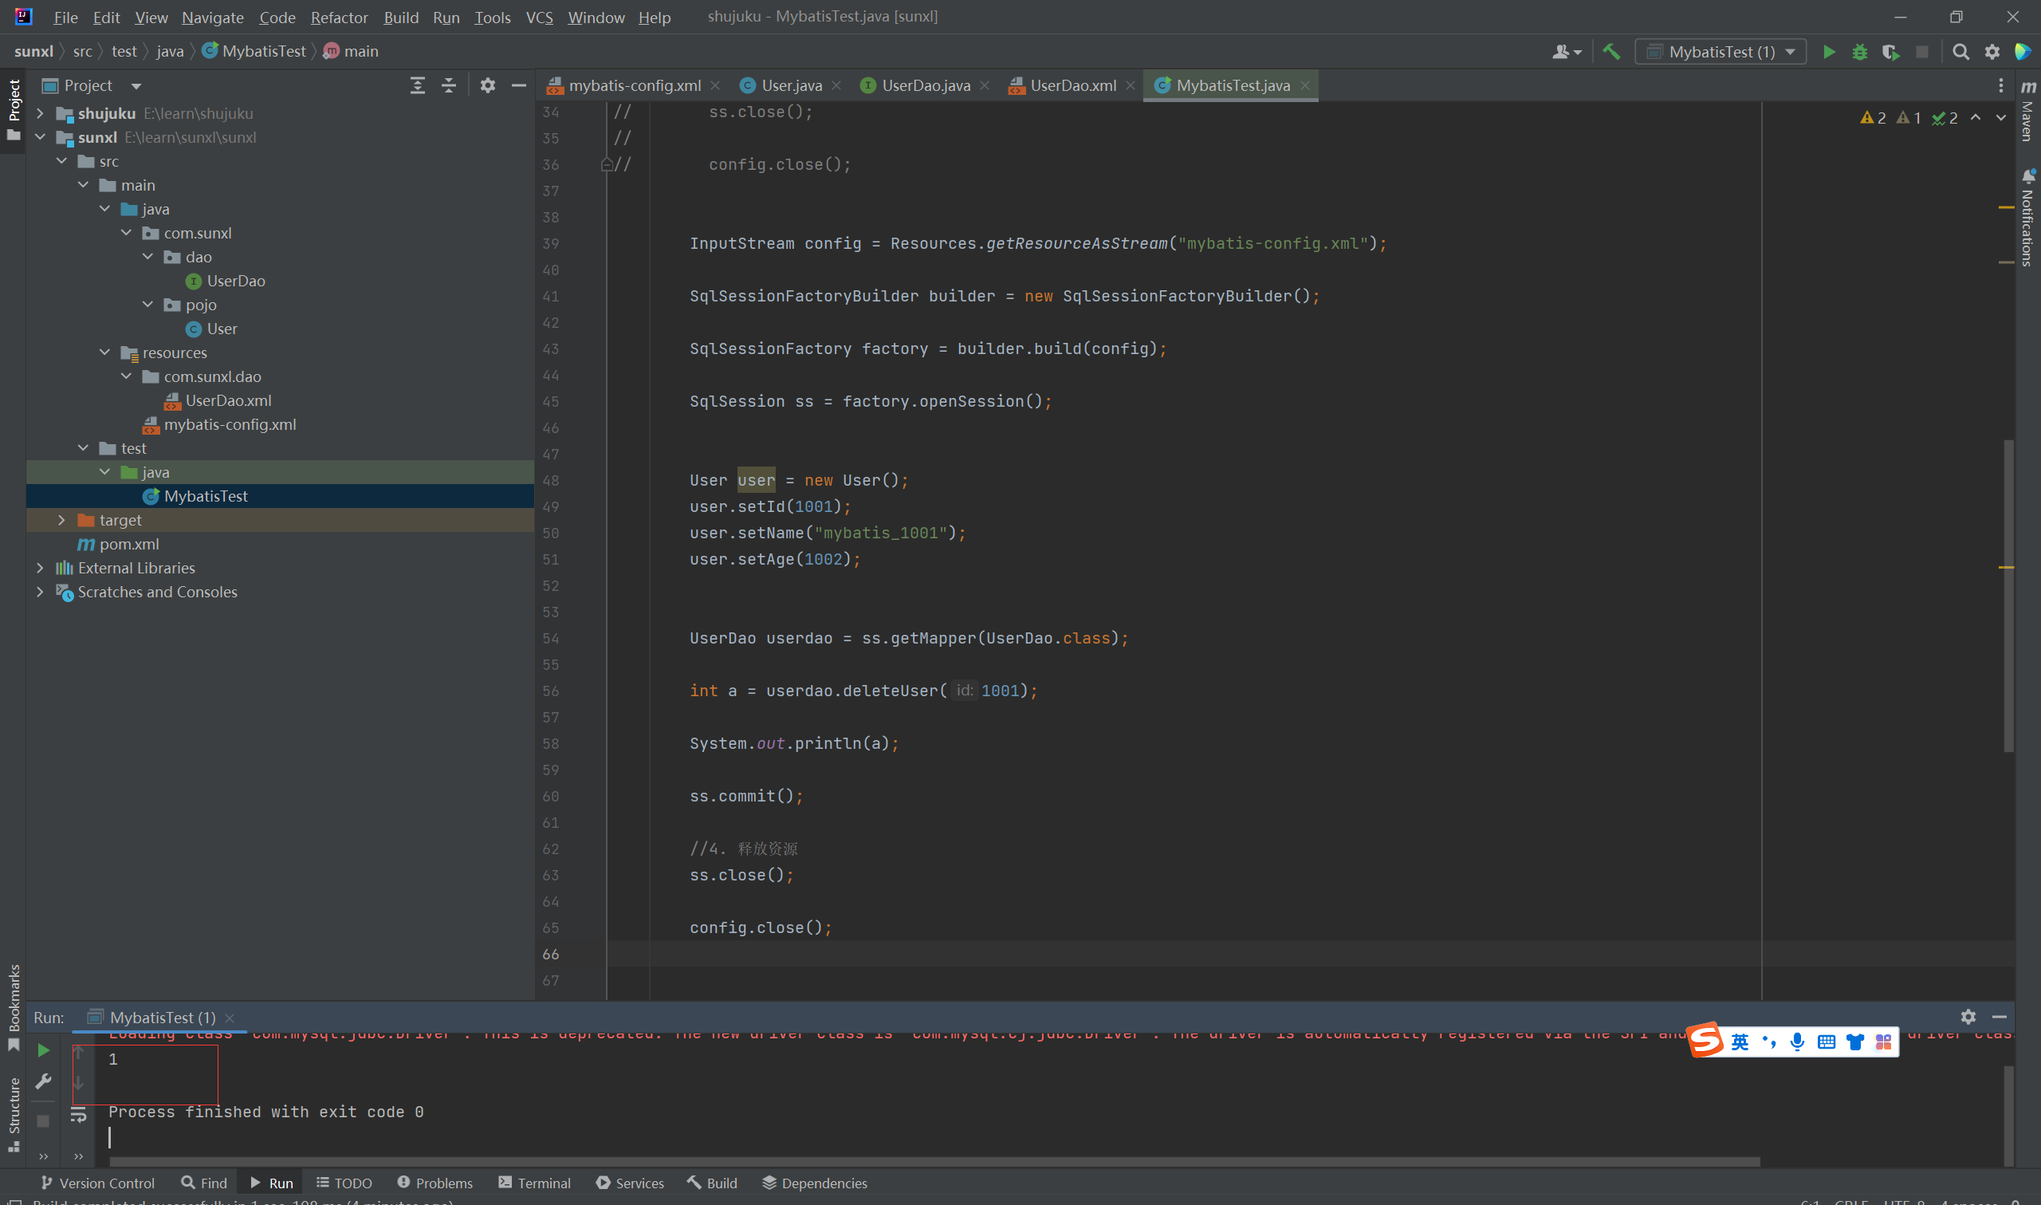Select pom.xml in project tree
Screen dimensions: 2041x1205
(129, 544)
